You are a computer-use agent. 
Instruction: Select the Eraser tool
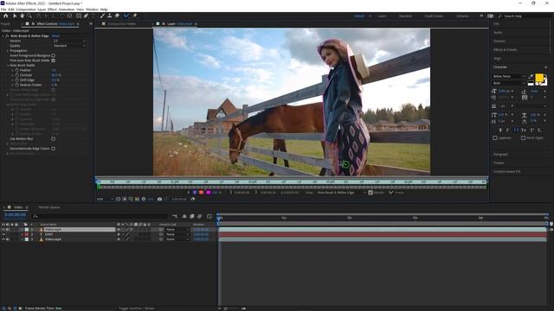[117, 16]
